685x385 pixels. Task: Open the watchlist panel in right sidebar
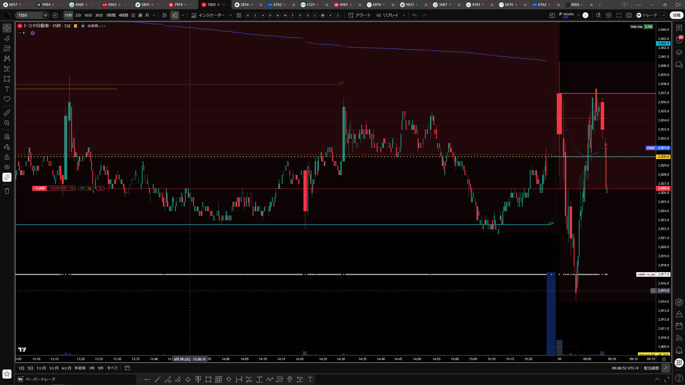679,28
